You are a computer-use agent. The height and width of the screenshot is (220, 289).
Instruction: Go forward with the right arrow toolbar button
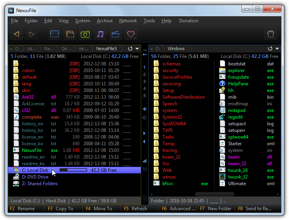[x=32, y=34]
